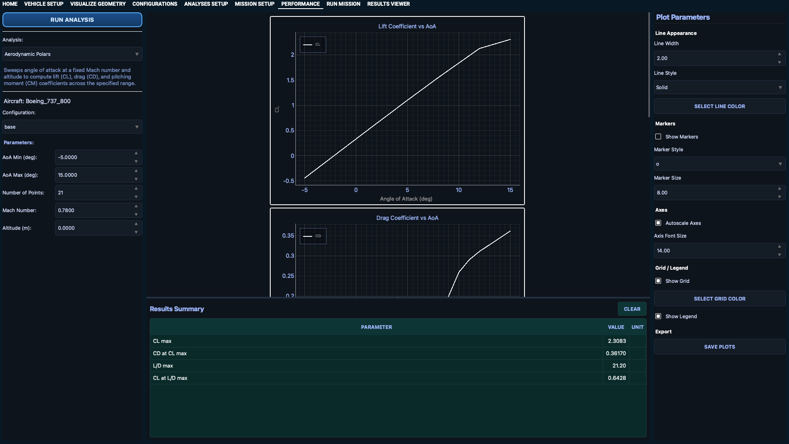The image size is (789, 444).
Task: Increase Axis Font Size with up arrow
Action: pyautogui.click(x=780, y=247)
